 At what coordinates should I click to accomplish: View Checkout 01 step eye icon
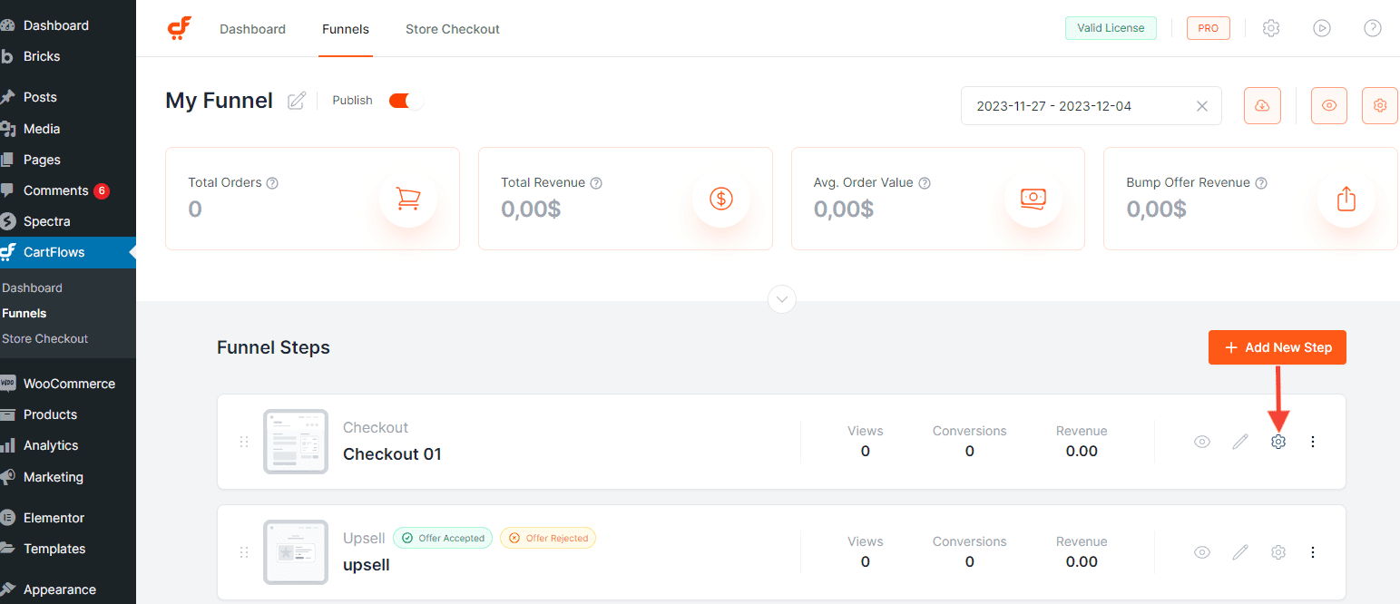tap(1202, 442)
